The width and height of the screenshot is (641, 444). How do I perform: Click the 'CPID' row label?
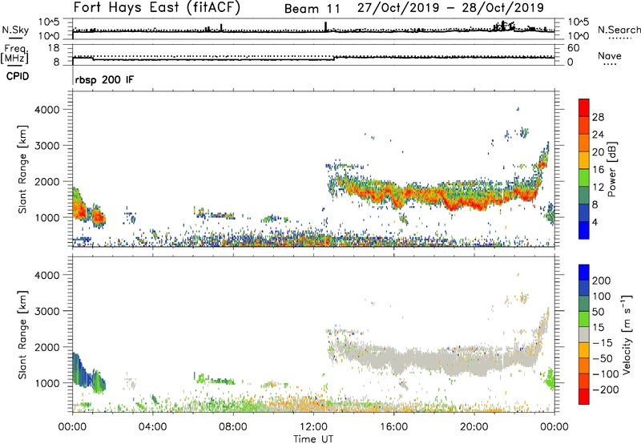click(18, 76)
